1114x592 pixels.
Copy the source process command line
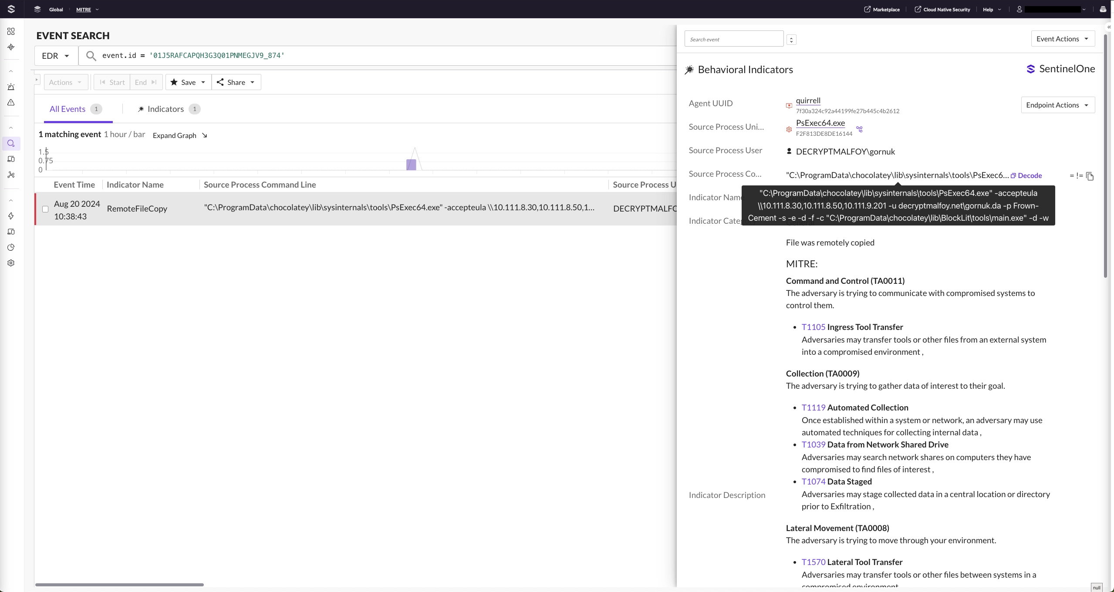click(1090, 176)
